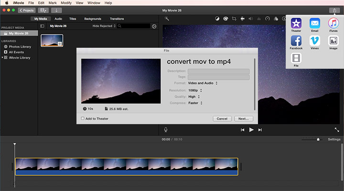Screen dimensions: 344x191
Task: Enable the Add to Theater checkbox
Action: (x=83, y=118)
